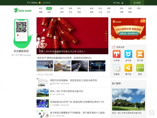Viewport: 157px width, 118px height.
Task: Open the 科技 tech nav item
Action: pyautogui.click(x=49, y=12)
